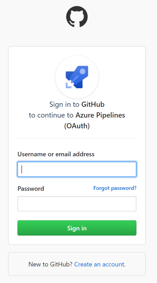157x283 pixels.
Task: Place cursor at the blinking caret in the username box
Action: point(22,169)
